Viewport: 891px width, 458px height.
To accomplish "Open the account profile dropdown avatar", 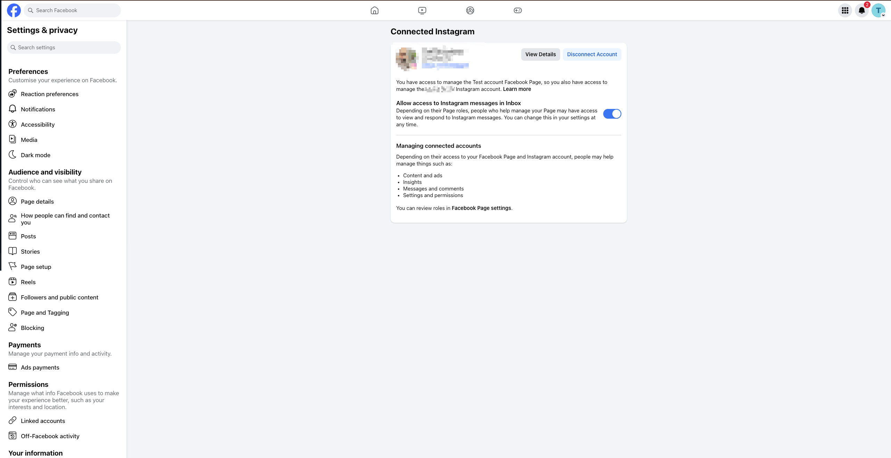I will (x=878, y=10).
